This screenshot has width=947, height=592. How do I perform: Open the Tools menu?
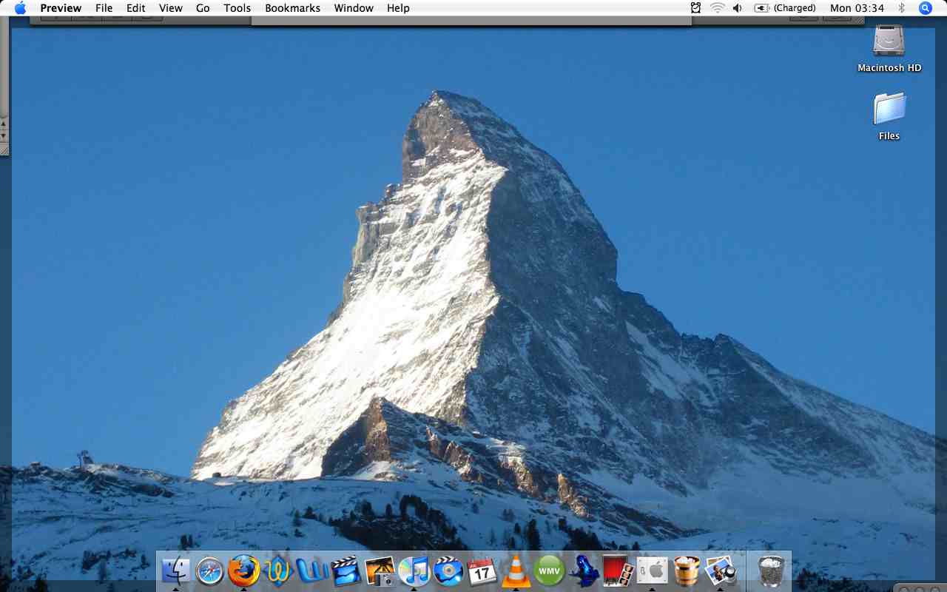point(237,8)
